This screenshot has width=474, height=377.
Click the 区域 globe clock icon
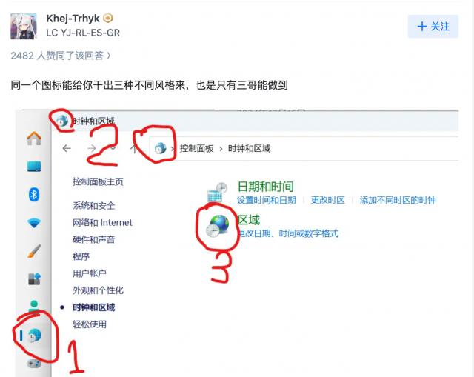pyautogui.click(x=218, y=226)
